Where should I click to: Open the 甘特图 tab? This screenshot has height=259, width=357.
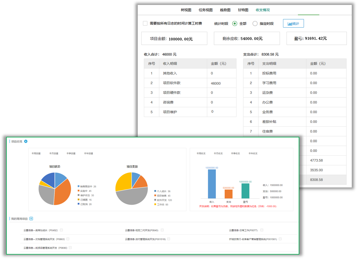click(x=243, y=10)
